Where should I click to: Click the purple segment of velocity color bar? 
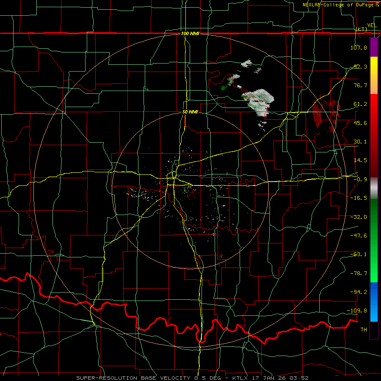coord(374,47)
